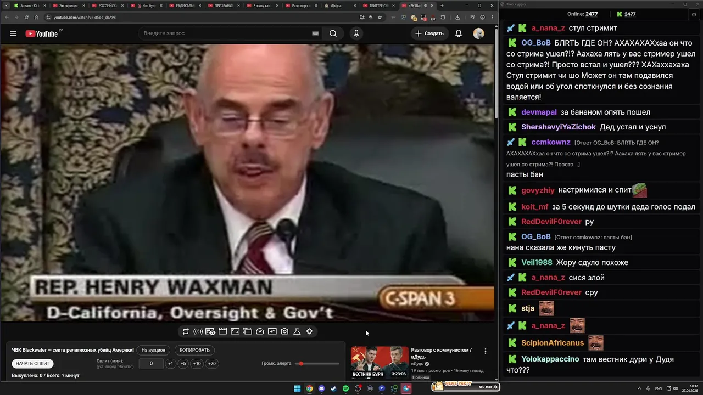This screenshot has height=395, width=703.
Task: Reload the page in browser
Action: point(26,17)
